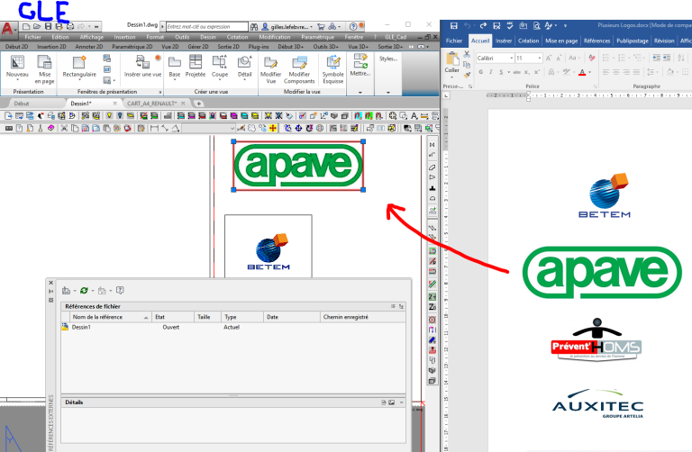
Task: Click the Word cut scissors icon
Action: pyautogui.click(x=467, y=54)
